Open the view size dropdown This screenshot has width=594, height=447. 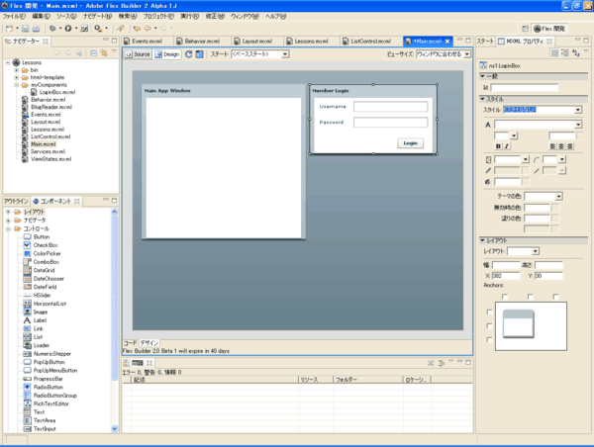(443, 54)
